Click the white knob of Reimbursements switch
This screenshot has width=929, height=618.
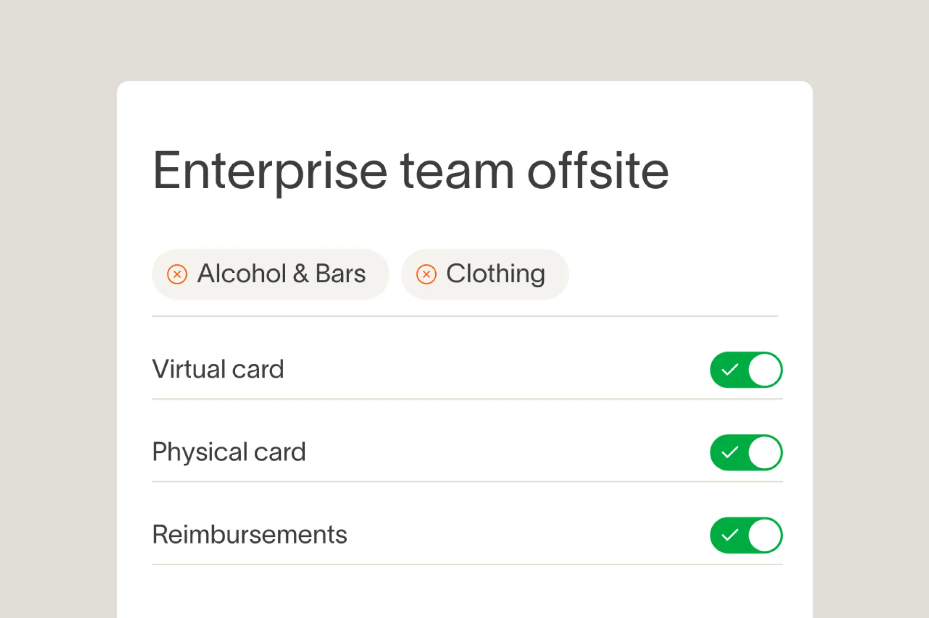pos(765,535)
